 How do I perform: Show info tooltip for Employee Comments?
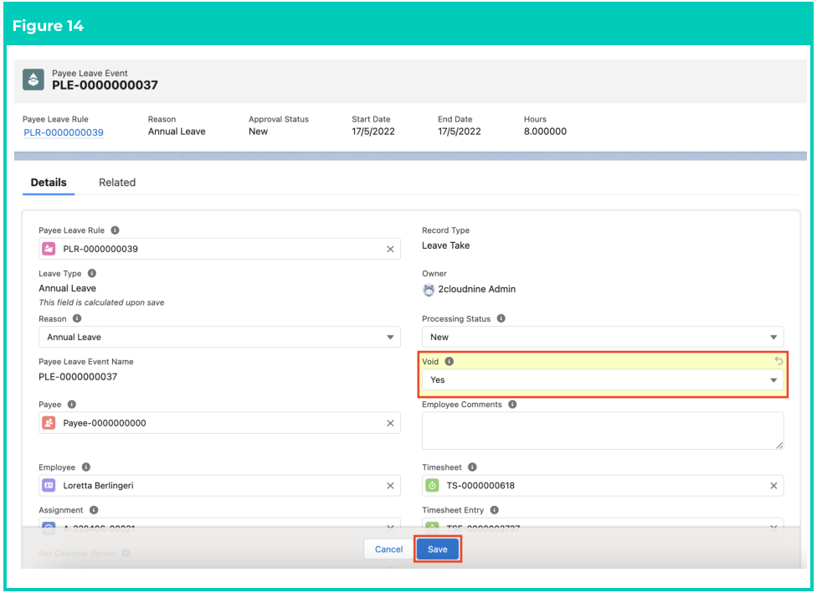pos(512,405)
